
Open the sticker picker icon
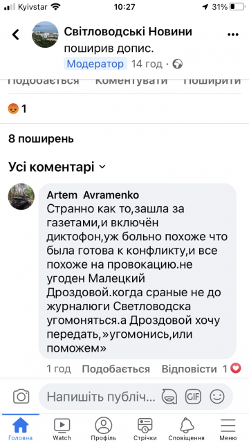[x=169, y=397]
